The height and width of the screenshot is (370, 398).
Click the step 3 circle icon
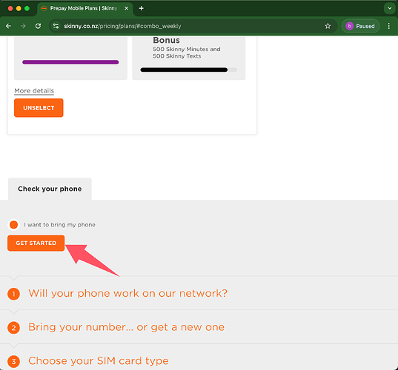13,362
